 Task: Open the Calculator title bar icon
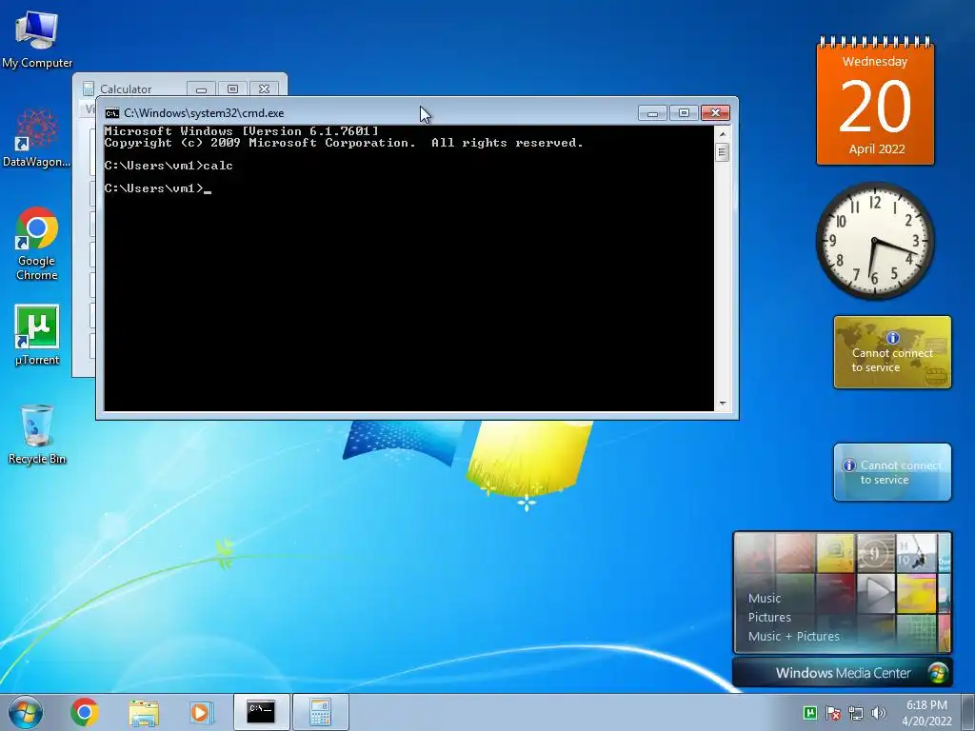click(x=89, y=89)
